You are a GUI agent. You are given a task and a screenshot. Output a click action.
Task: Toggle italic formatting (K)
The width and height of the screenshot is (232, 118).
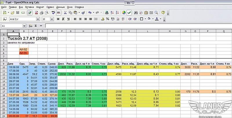63,19
